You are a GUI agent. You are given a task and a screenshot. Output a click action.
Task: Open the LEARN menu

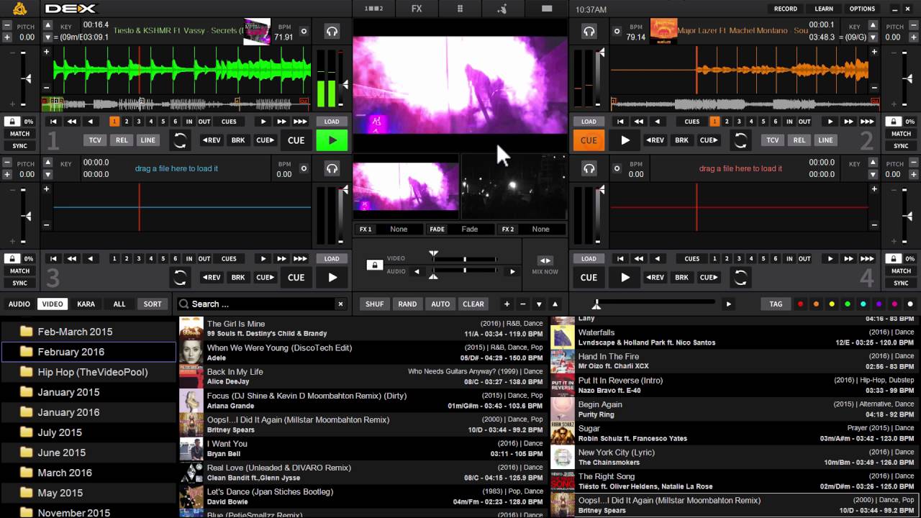(x=824, y=9)
